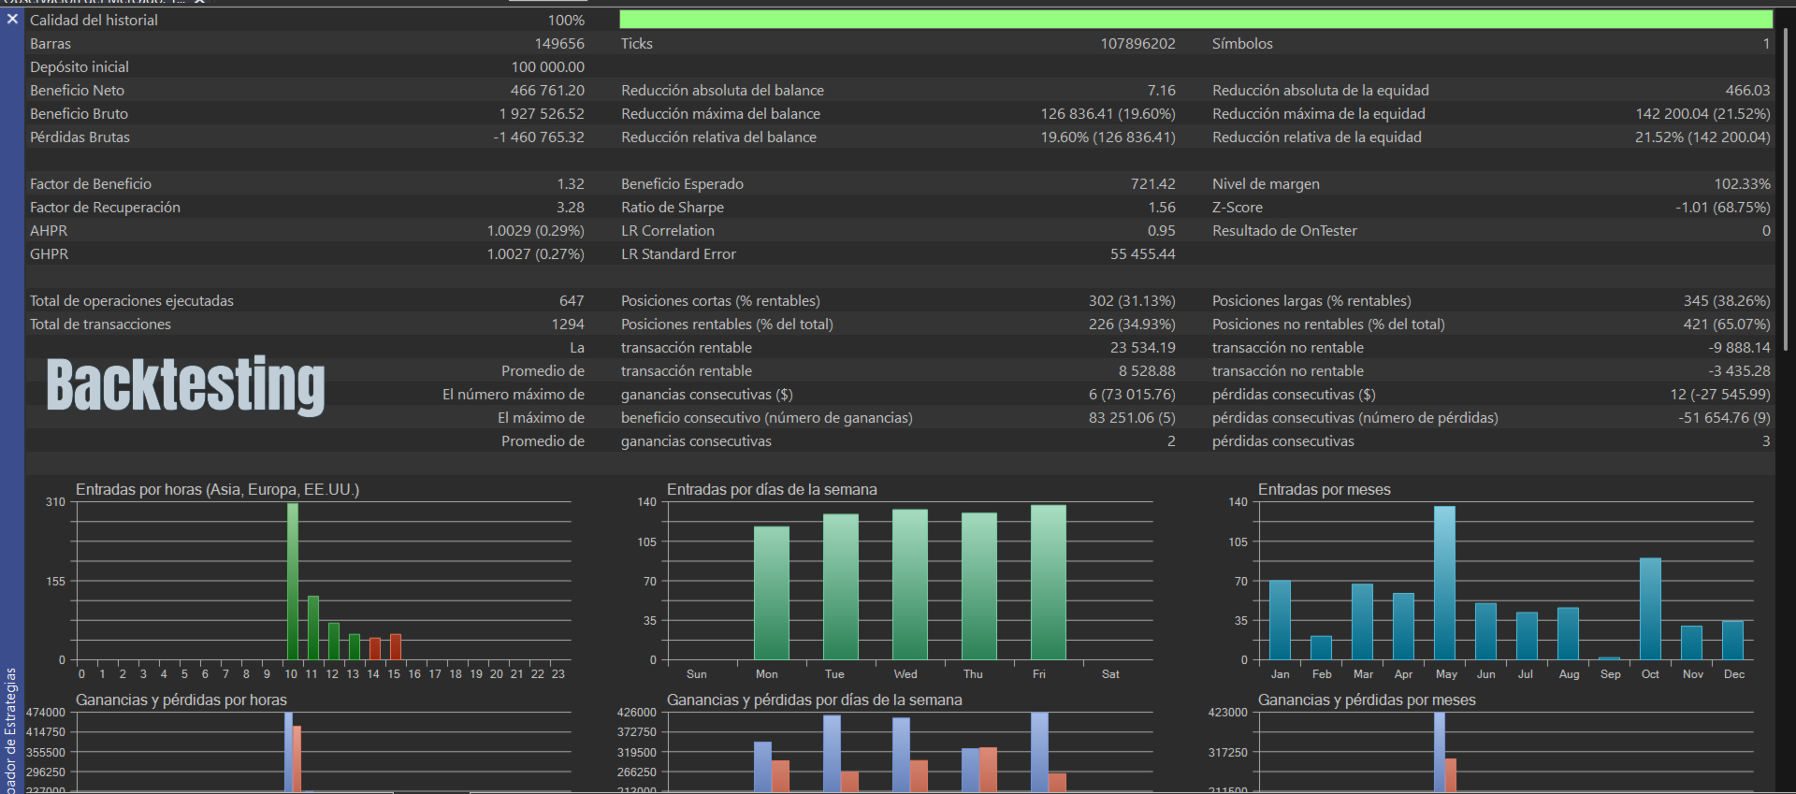Click the red hour-15 bar in hourly entries chart
1796x794 pixels.
396,647
